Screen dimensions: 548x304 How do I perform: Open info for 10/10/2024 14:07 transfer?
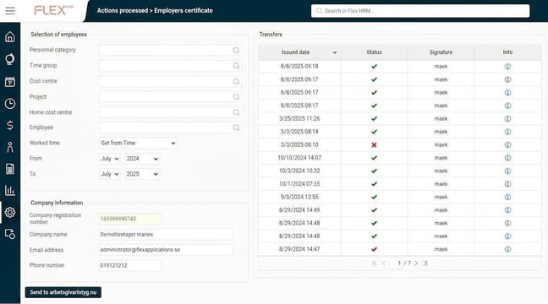click(507, 158)
